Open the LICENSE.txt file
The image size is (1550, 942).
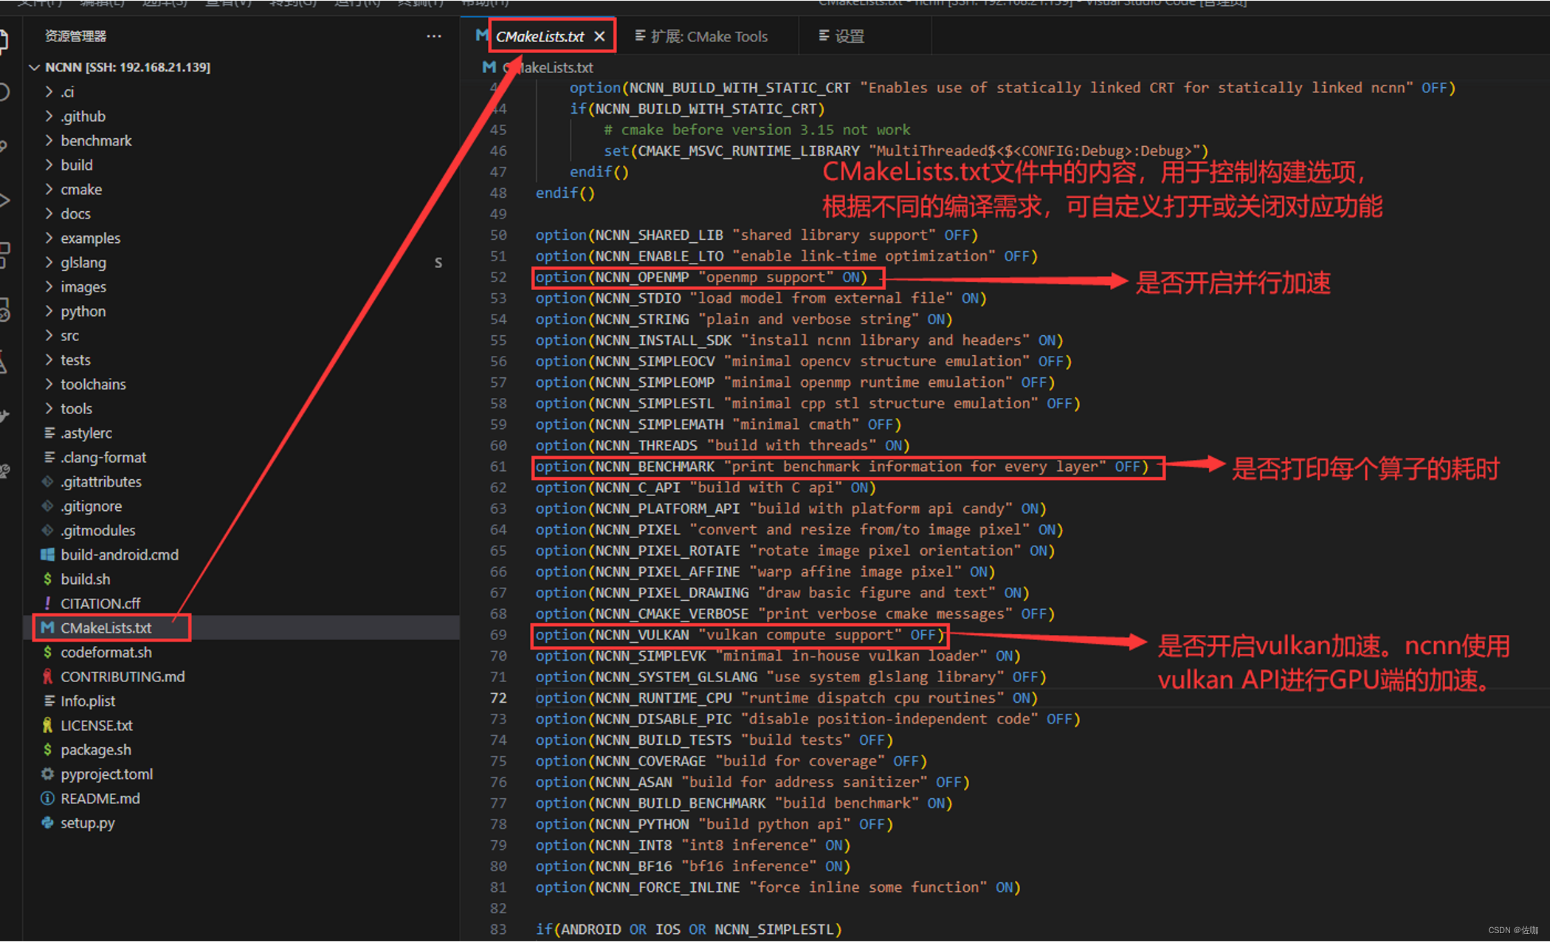pos(96,725)
